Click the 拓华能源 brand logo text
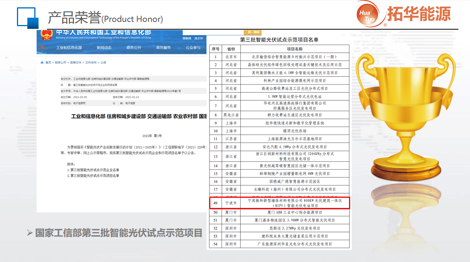Viewport: 470px width, 262px height. 419,14
